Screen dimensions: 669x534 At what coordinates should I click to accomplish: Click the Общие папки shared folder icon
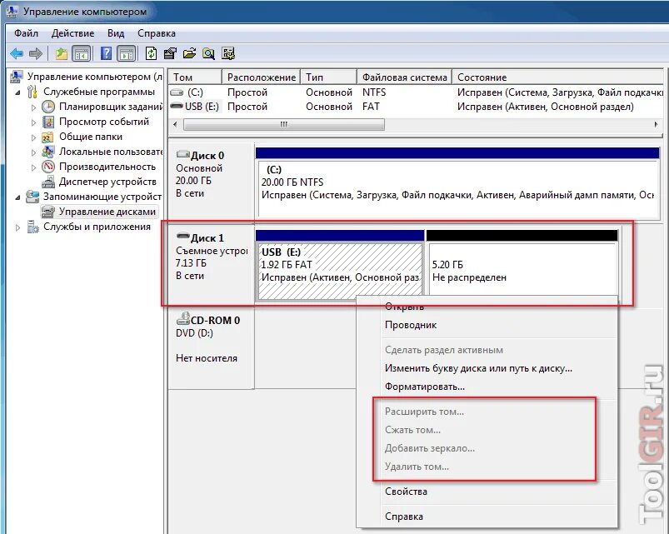(47, 137)
